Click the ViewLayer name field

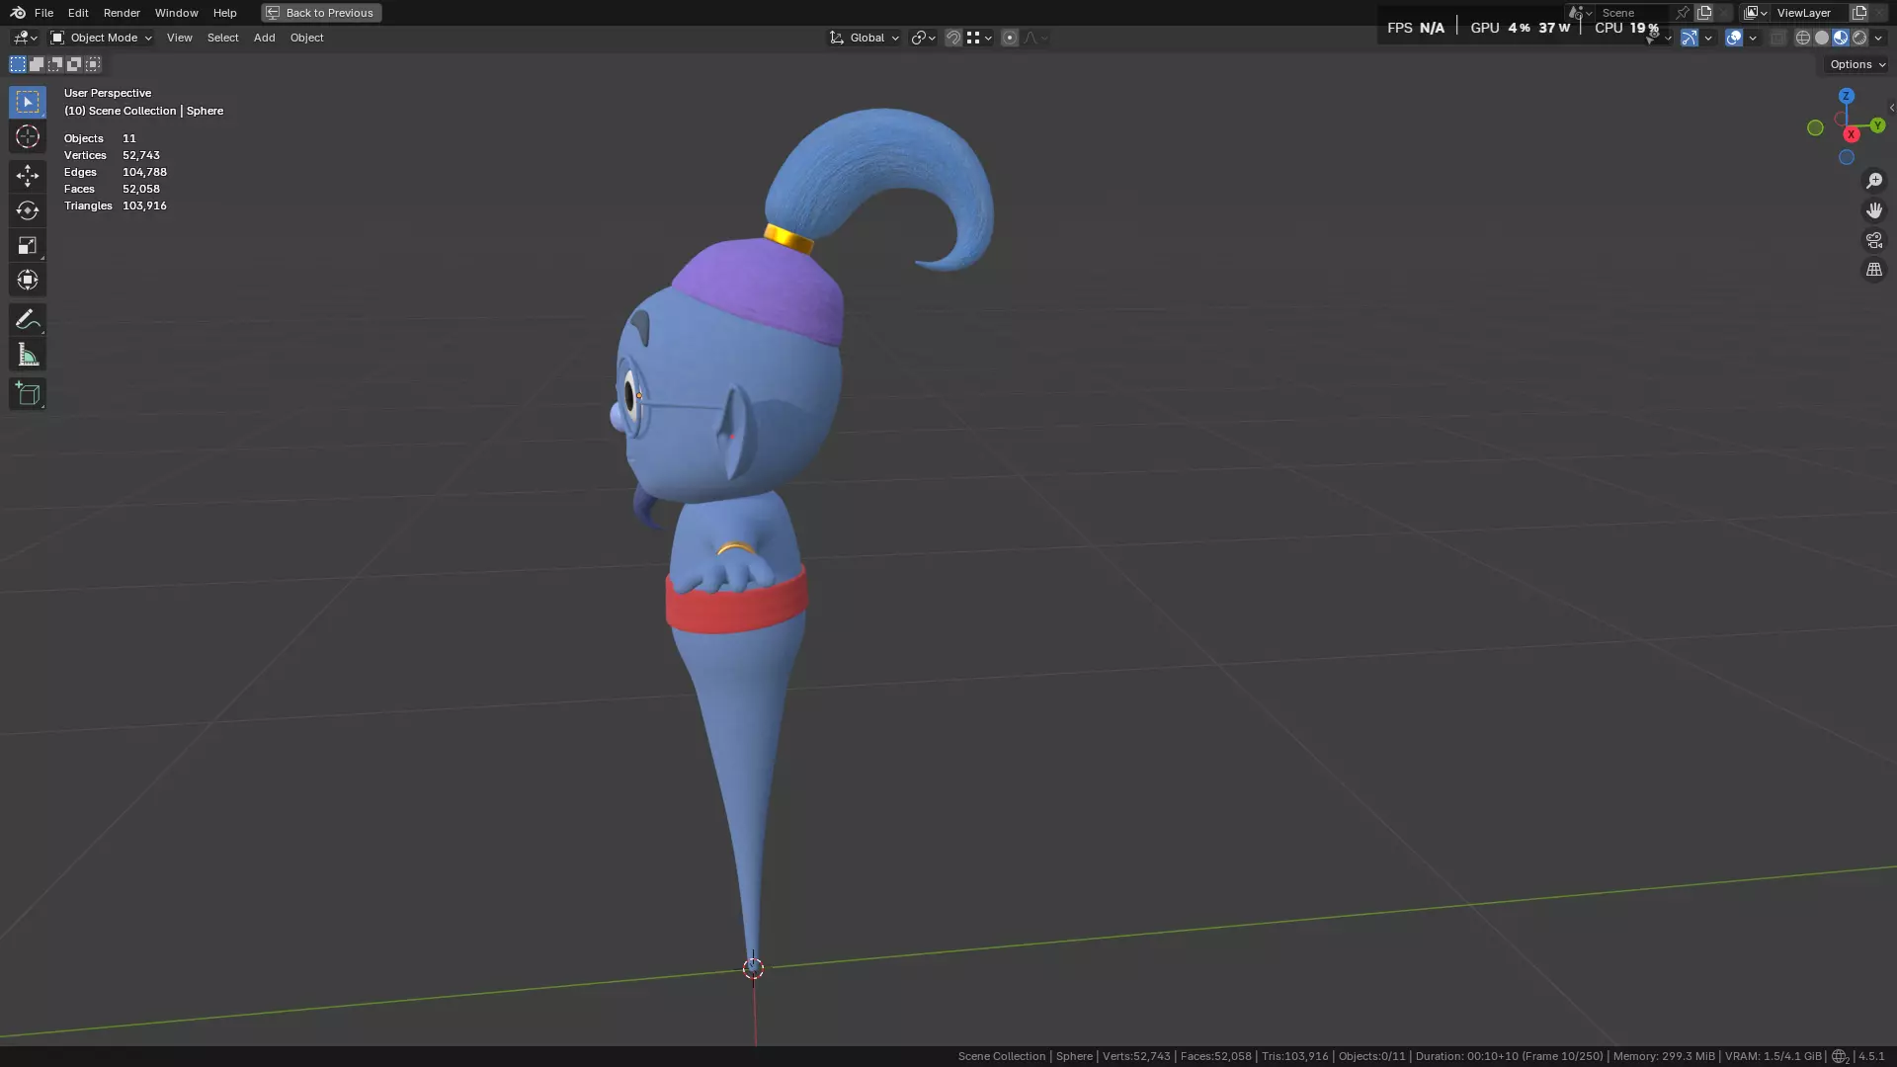pyautogui.click(x=1811, y=13)
